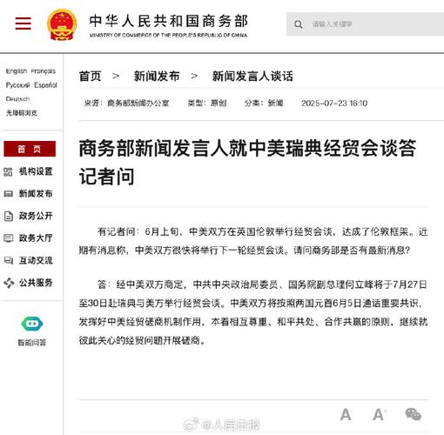Select 首页 red sidebar button
444x435 pixels.
click(30, 149)
